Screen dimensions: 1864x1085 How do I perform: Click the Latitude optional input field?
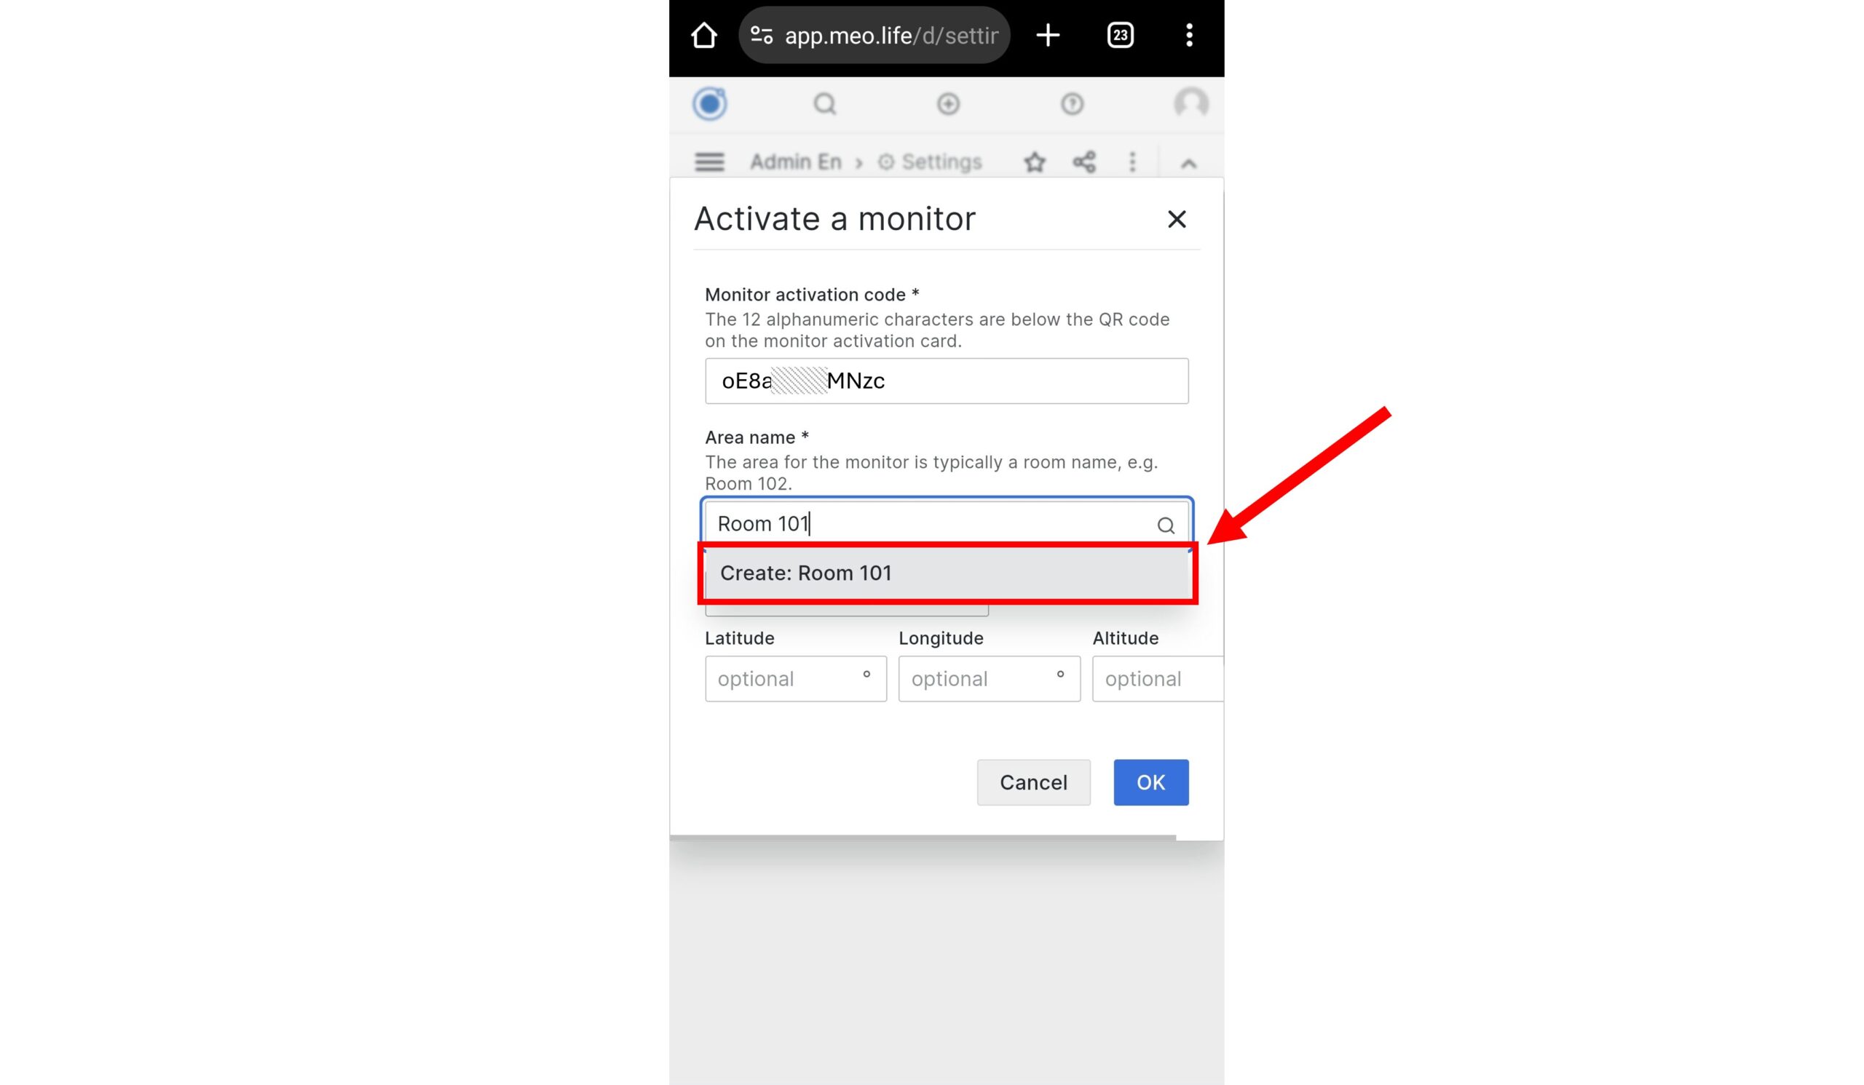(x=793, y=678)
